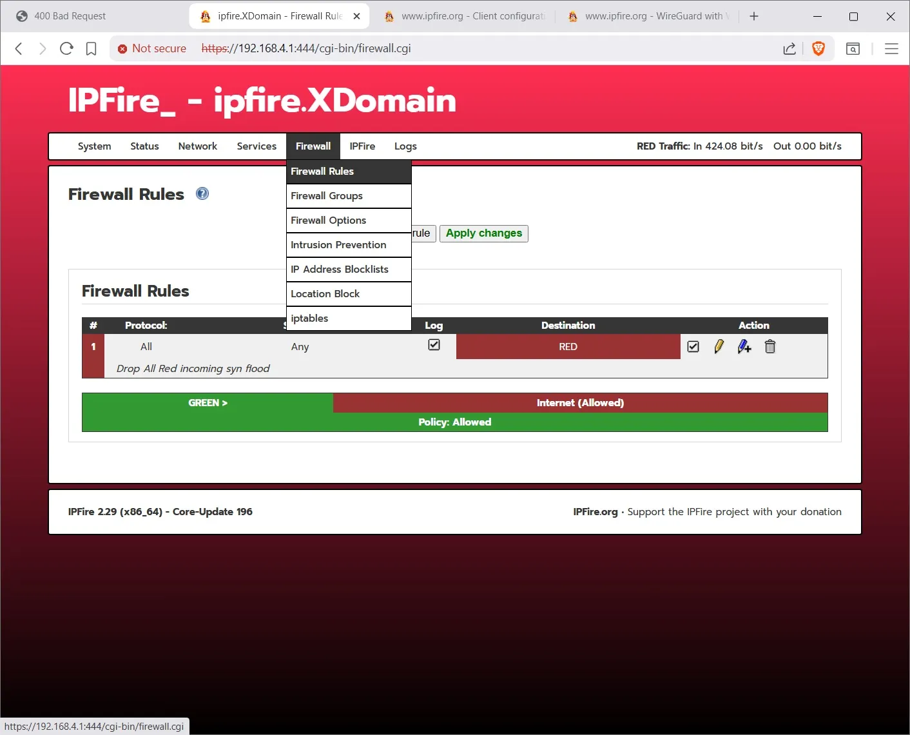Open the Network dropdown menu
This screenshot has width=910, height=735.
point(197,146)
